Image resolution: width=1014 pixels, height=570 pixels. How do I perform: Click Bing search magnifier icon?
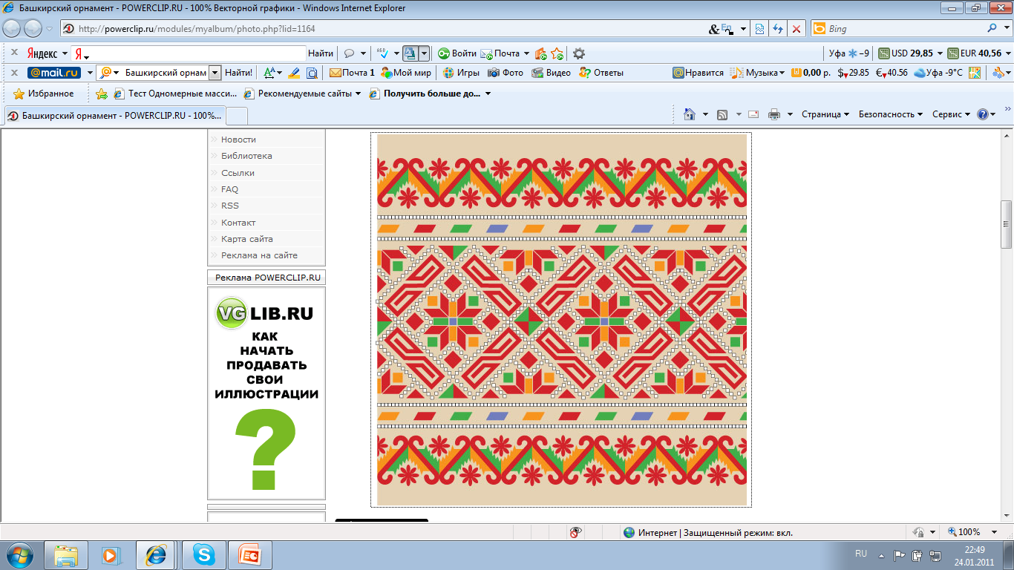(992, 29)
